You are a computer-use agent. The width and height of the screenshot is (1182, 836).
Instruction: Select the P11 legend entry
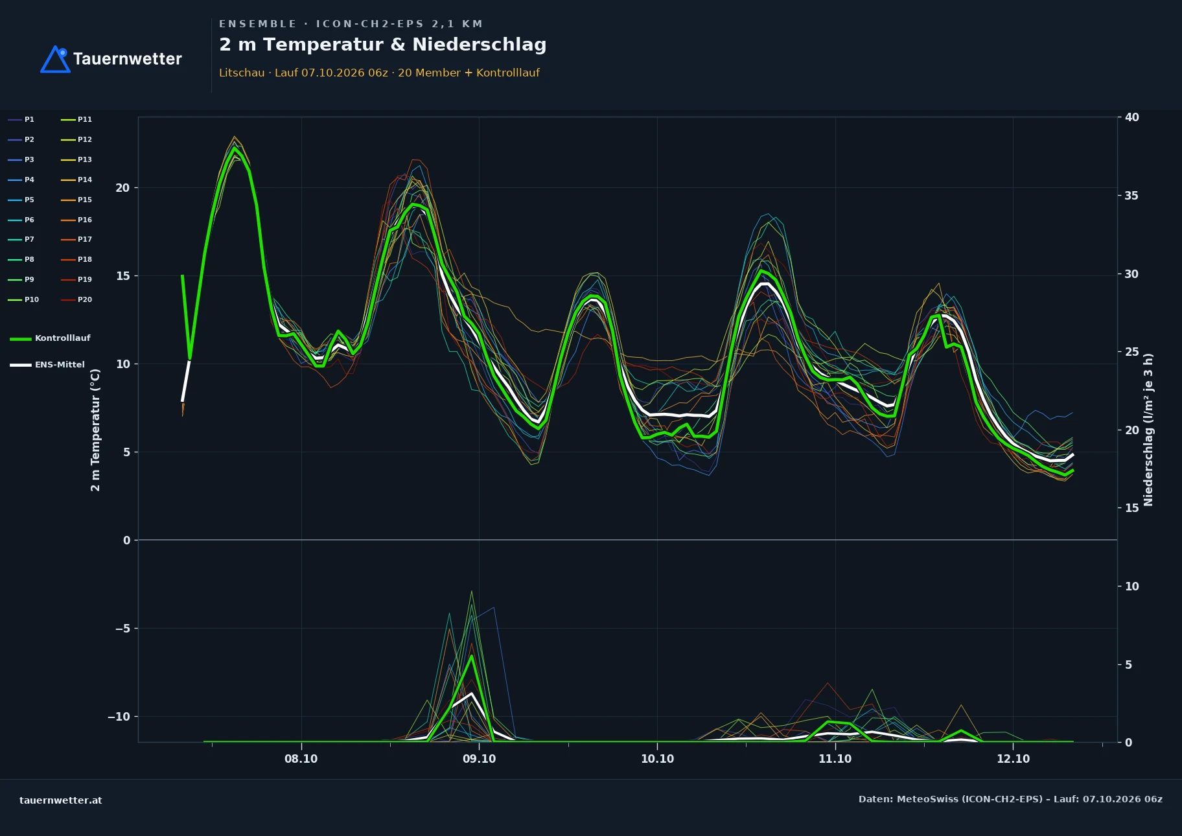tap(76, 119)
